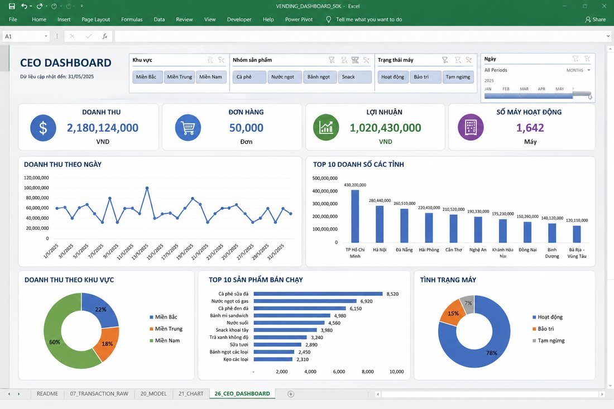Click the Name Box showing A1
Viewport: 614px width, 409px height.
23,36
